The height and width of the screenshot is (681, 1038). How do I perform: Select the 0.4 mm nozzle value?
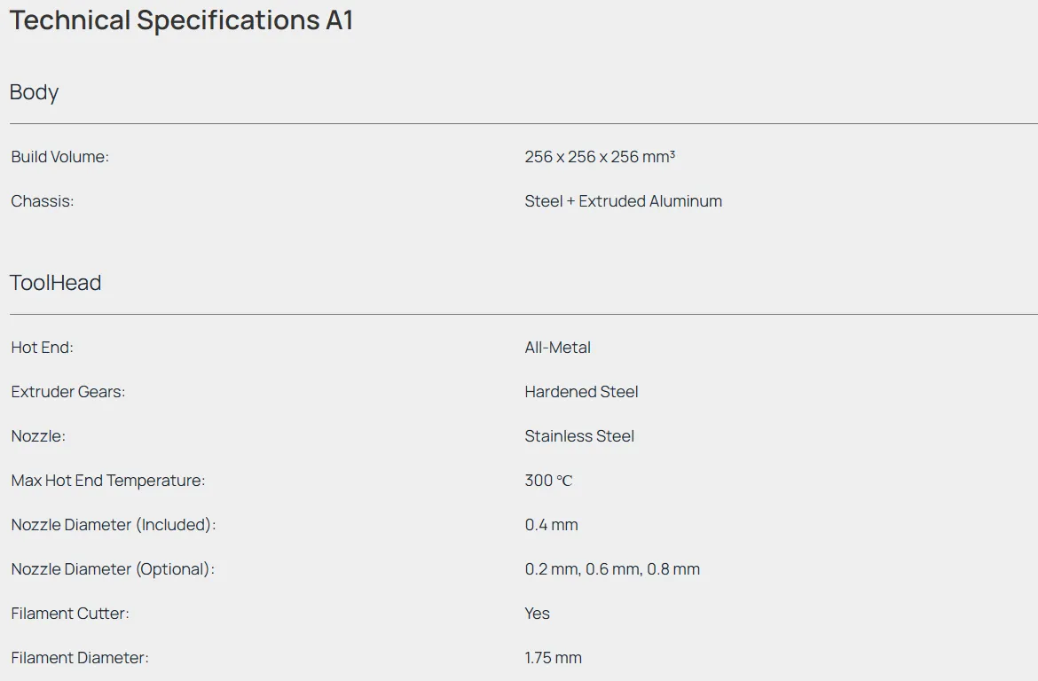(x=551, y=525)
